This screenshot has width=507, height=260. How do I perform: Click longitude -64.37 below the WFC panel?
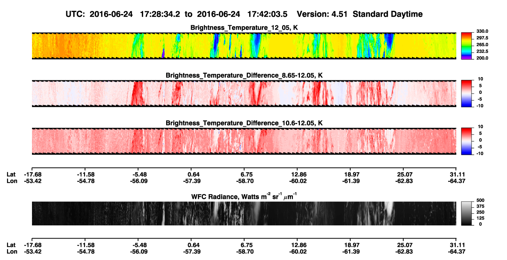(x=457, y=252)
